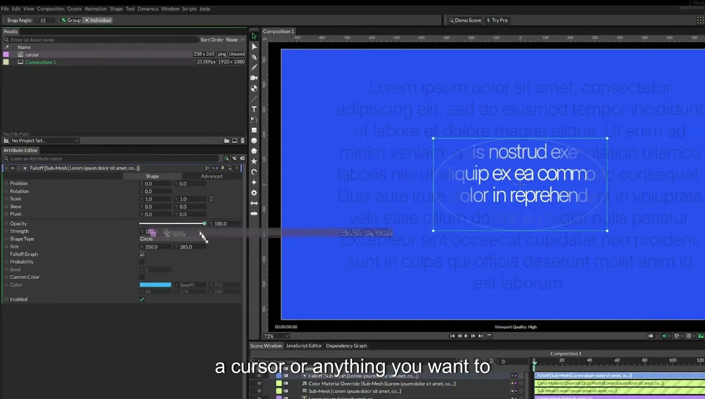Select the Camera tool icon

pyautogui.click(x=254, y=78)
